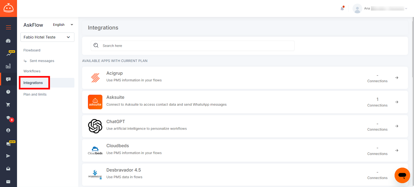Open the open envelope icon in sidebar
The width and height of the screenshot is (414, 187).
click(8, 169)
